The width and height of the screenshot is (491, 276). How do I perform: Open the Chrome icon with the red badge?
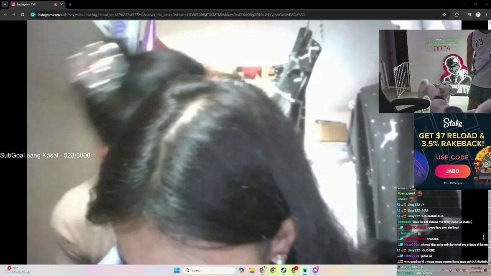(294, 270)
